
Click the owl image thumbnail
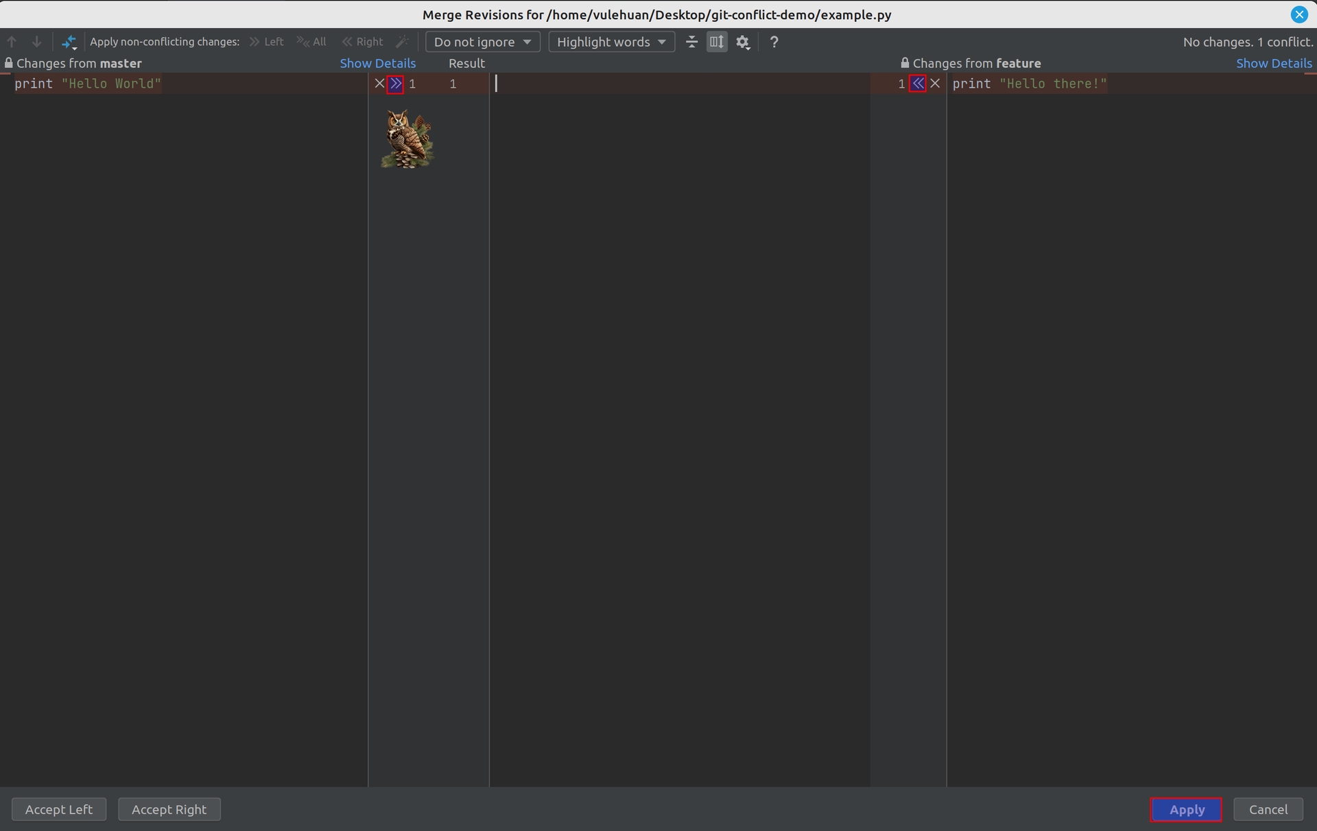pyautogui.click(x=407, y=139)
